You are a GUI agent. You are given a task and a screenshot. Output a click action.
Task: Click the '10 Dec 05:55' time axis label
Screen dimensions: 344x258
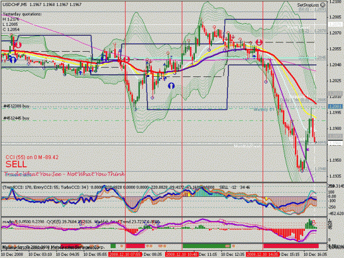coord(95,255)
